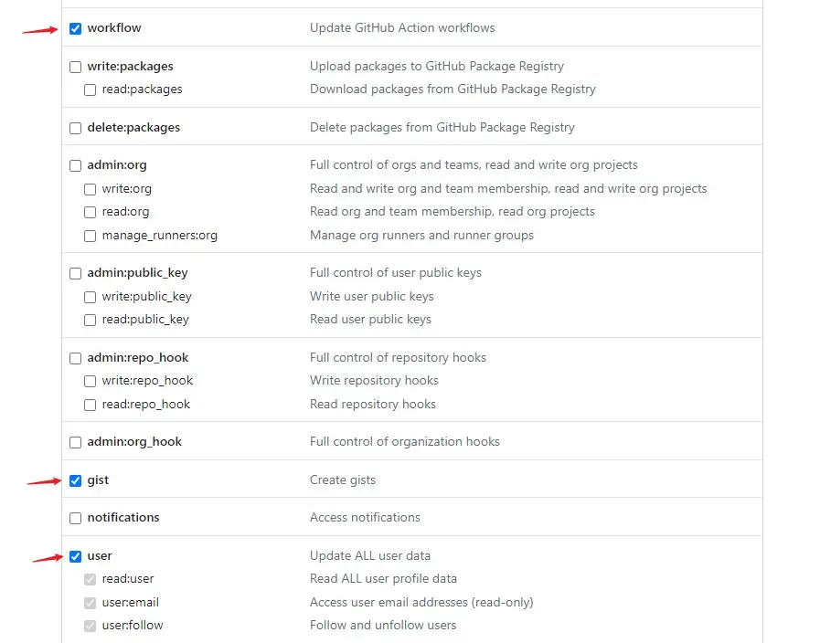
Task: Uncheck the gist scope checkbox
Action: (x=76, y=480)
